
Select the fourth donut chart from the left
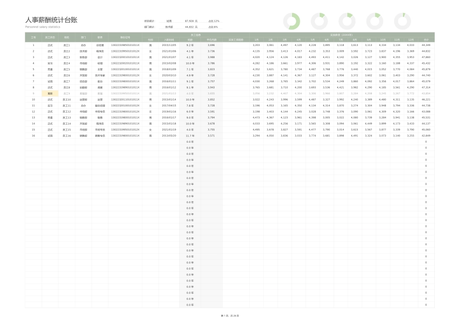375,21
